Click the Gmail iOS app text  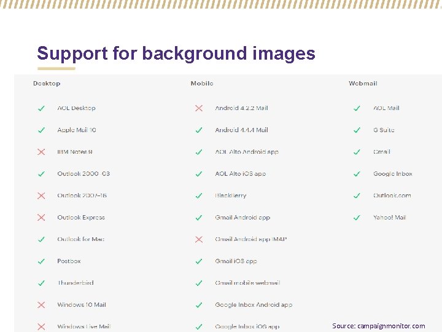point(236,261)
